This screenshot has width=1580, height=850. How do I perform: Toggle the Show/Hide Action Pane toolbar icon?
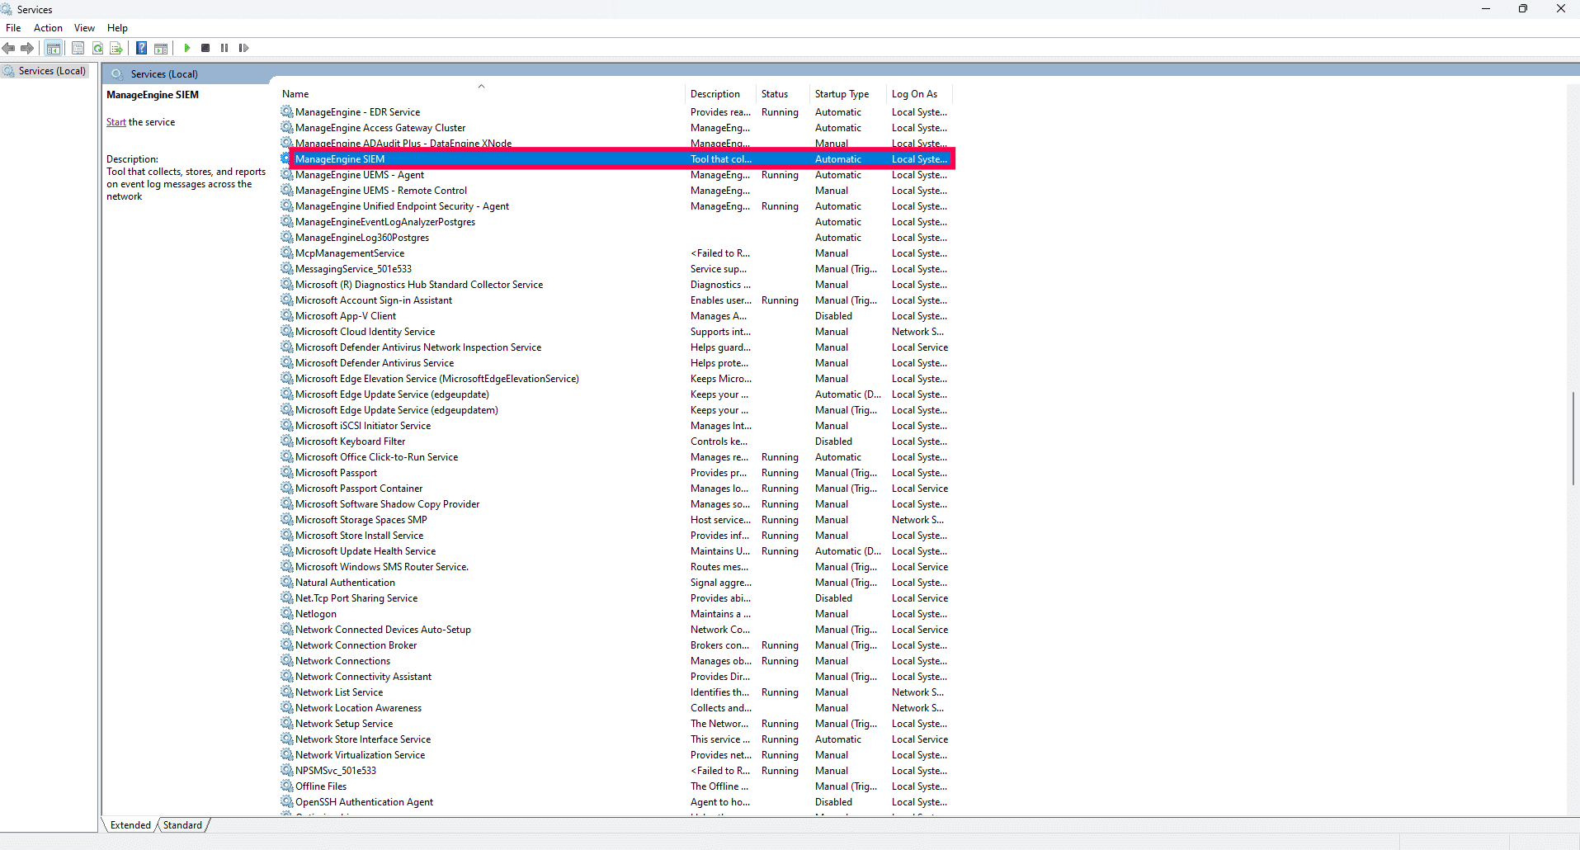(161, 48)
